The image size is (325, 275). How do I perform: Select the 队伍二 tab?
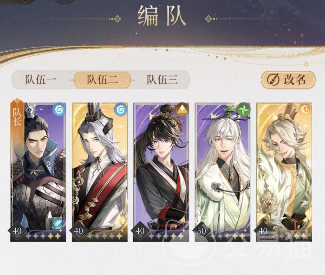coord(103,80)
